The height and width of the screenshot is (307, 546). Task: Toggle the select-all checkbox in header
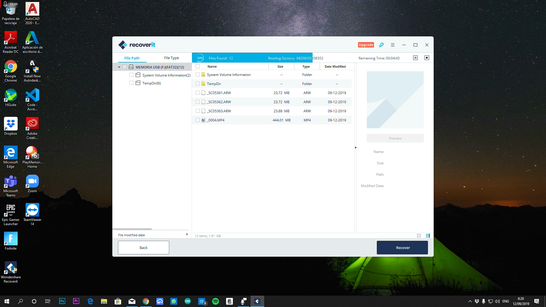[x=198, y=66]
